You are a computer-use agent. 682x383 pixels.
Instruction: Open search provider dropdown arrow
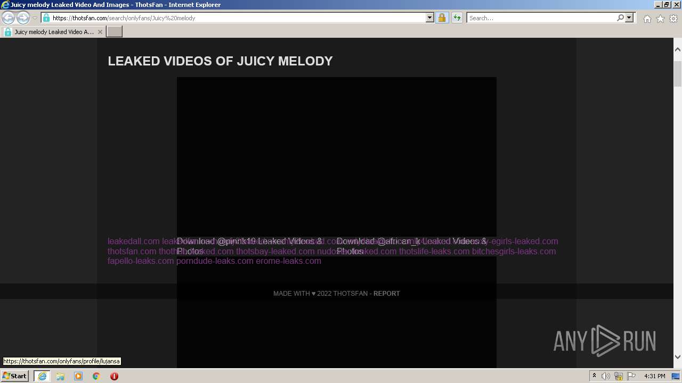point(629,18)
